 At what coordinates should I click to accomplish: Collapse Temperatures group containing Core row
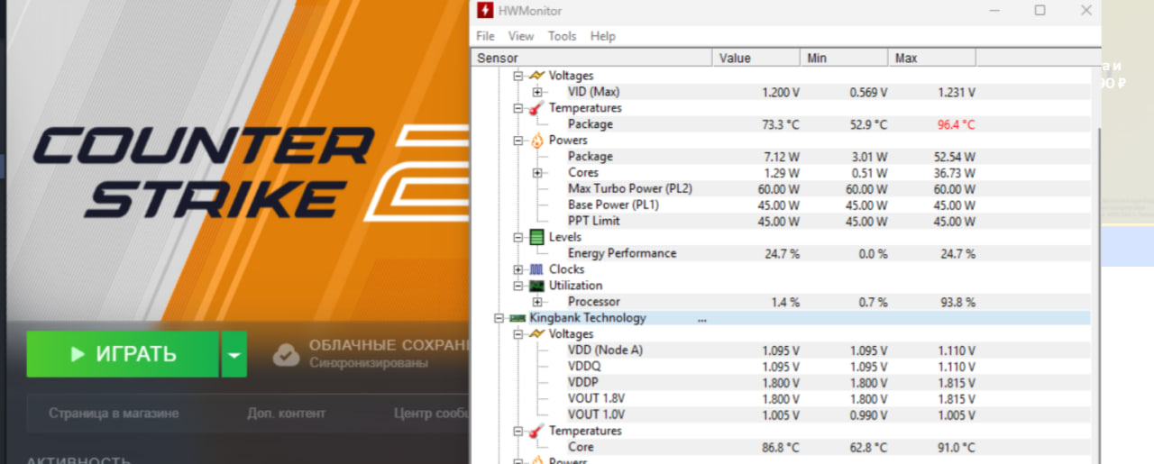518,432
